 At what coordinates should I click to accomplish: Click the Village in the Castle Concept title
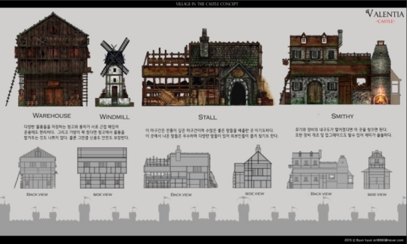[x=207, y=4]
